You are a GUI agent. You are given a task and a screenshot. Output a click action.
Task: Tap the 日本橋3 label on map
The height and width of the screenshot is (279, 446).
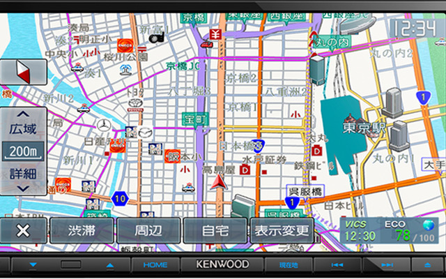(240, 146)
